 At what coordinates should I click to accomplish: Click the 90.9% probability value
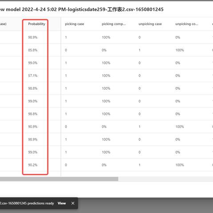point(33,126)
